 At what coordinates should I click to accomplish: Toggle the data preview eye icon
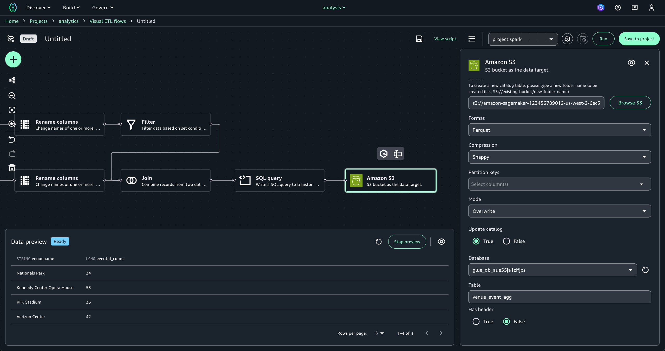point(442,242)
